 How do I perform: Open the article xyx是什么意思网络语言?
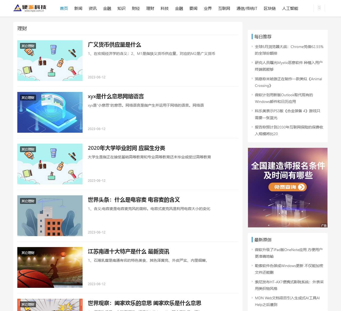coord(116,96)
